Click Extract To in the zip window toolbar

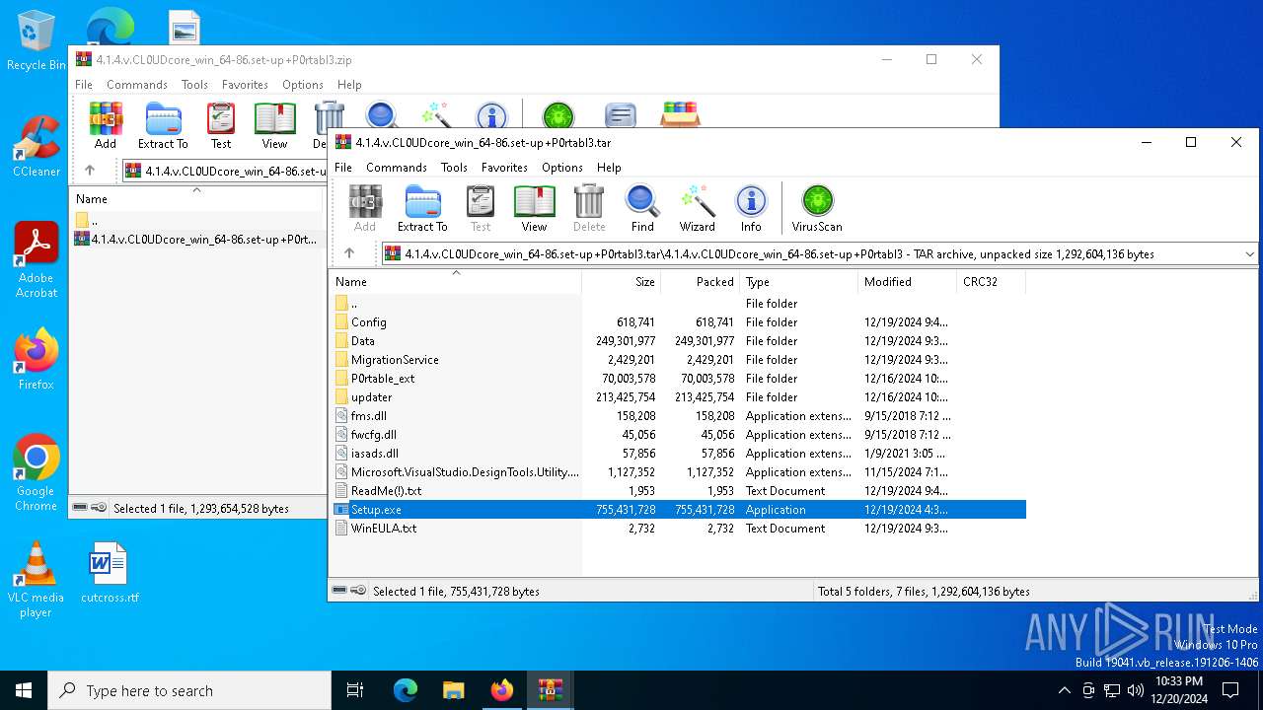click(x=163, y=125)
